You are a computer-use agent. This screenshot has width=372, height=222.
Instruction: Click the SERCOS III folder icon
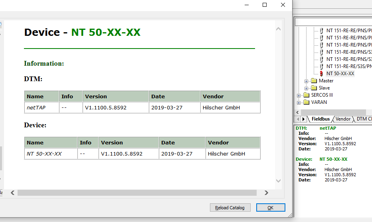point(306,95)
